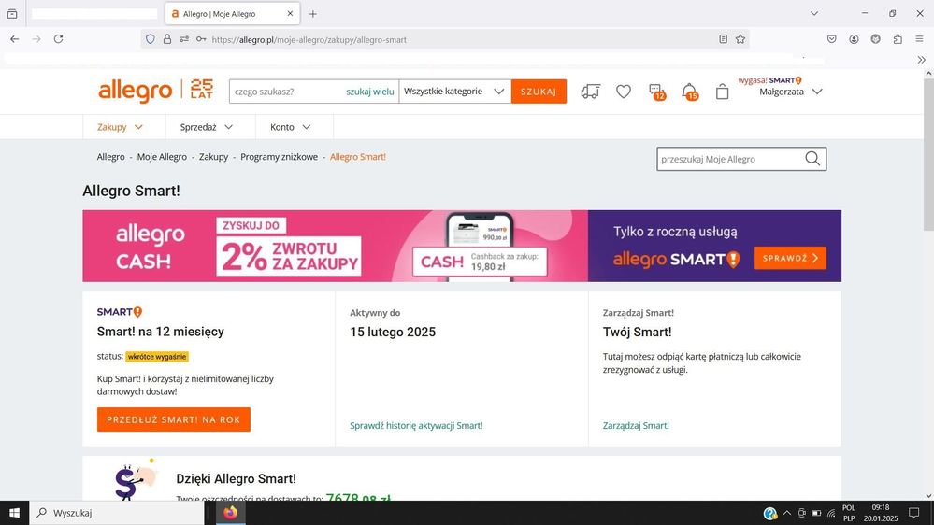Expand the Zakupy menu
The width and height of the screenshot is (934, 525).
click(x=120, y=127)
